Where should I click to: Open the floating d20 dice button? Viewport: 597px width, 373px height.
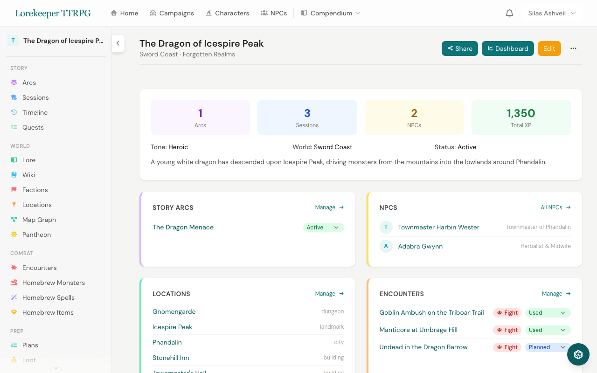(x=578, y=354)
